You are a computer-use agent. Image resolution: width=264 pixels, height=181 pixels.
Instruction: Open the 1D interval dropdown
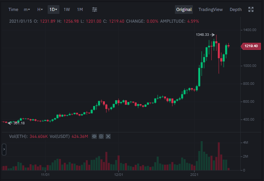tap(54, 10)
